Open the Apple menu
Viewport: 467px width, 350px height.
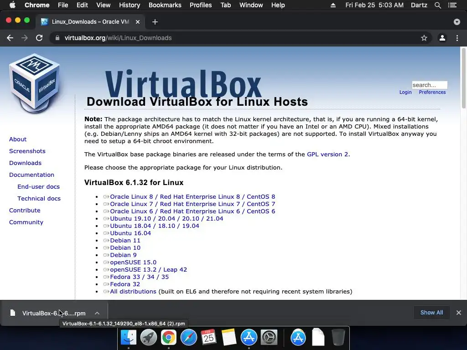(x=12, y=5)
